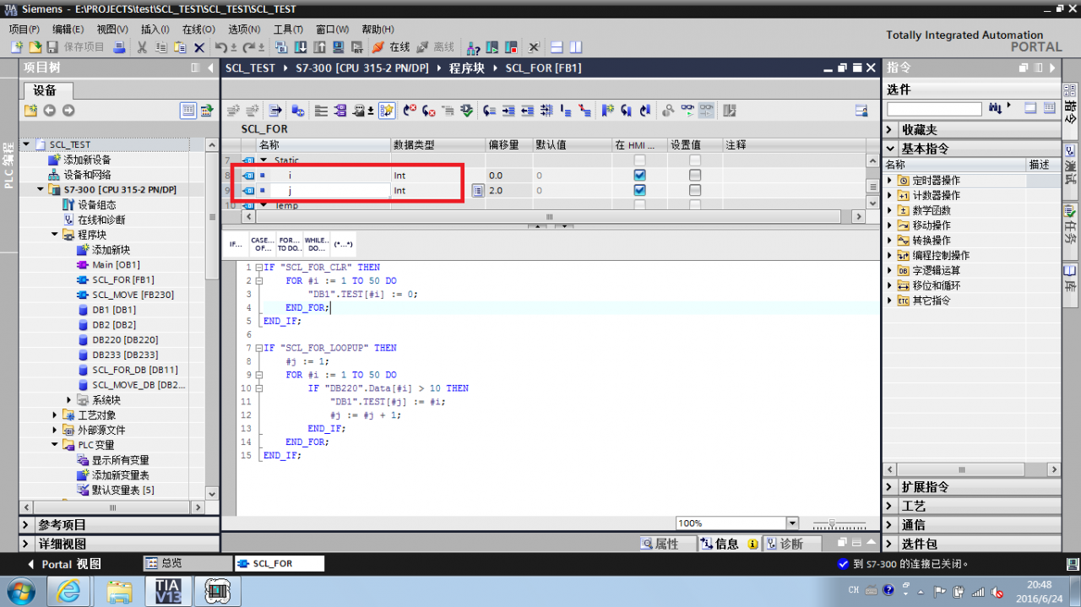Click the Windows Start button

coord(19,590)
